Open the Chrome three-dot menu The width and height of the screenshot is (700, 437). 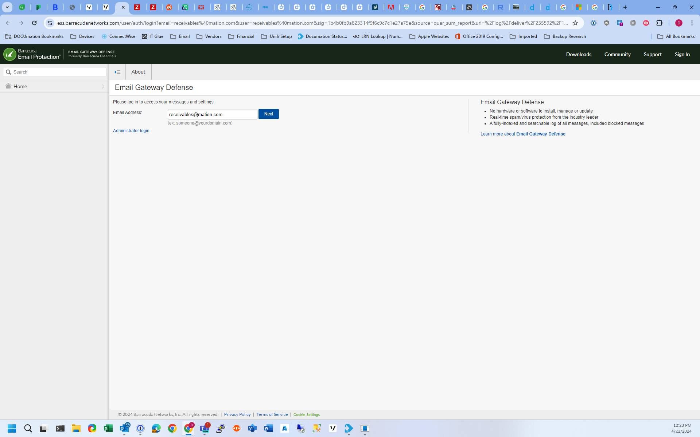tap(692, 23)
